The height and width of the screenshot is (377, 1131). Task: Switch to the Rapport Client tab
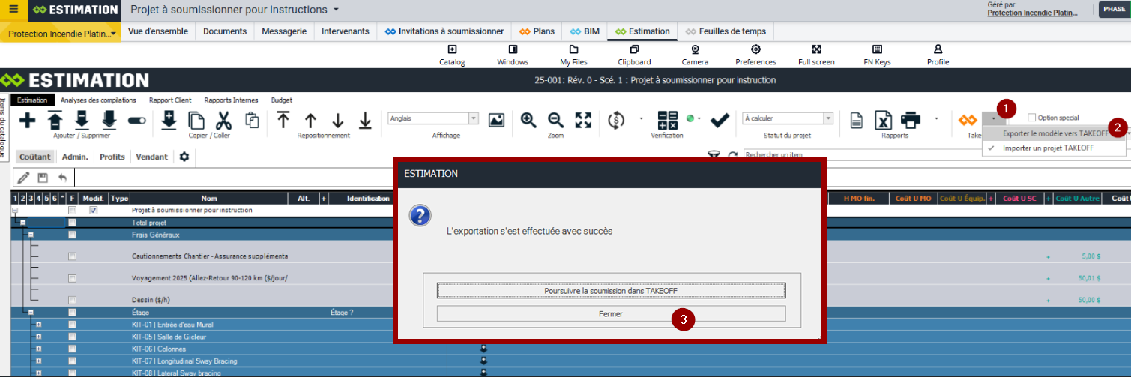(170, 100)
